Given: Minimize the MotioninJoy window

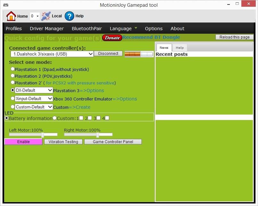Looking at the screenshot, I should click(x=229, y=4).
